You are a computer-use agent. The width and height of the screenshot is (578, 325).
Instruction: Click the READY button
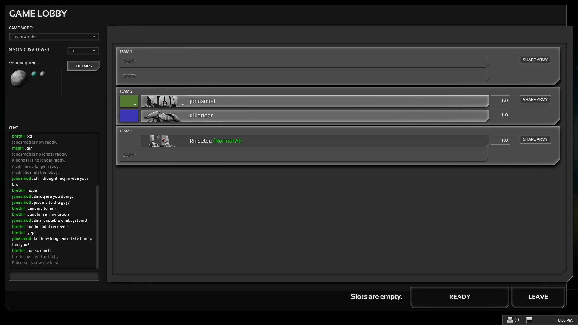click(x=459, y=297)
